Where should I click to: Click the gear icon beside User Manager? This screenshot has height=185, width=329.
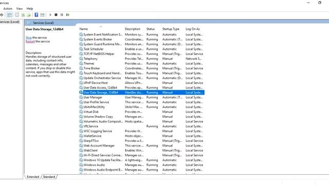pyautogui.click(x=81, y=97)
